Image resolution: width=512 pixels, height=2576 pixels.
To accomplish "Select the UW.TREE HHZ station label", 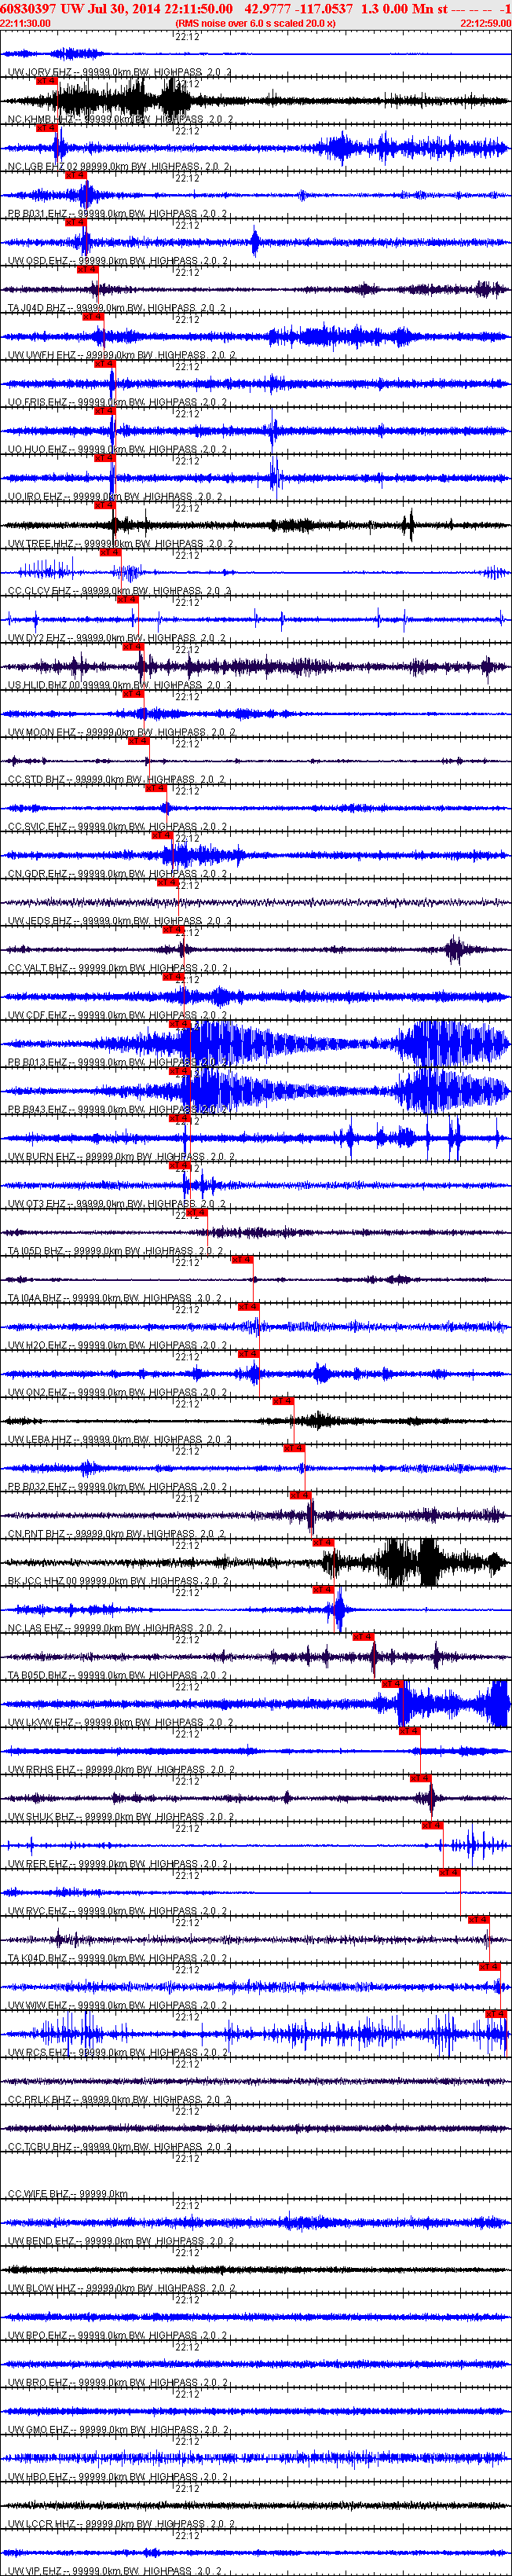I will click(x=120, y=544).
